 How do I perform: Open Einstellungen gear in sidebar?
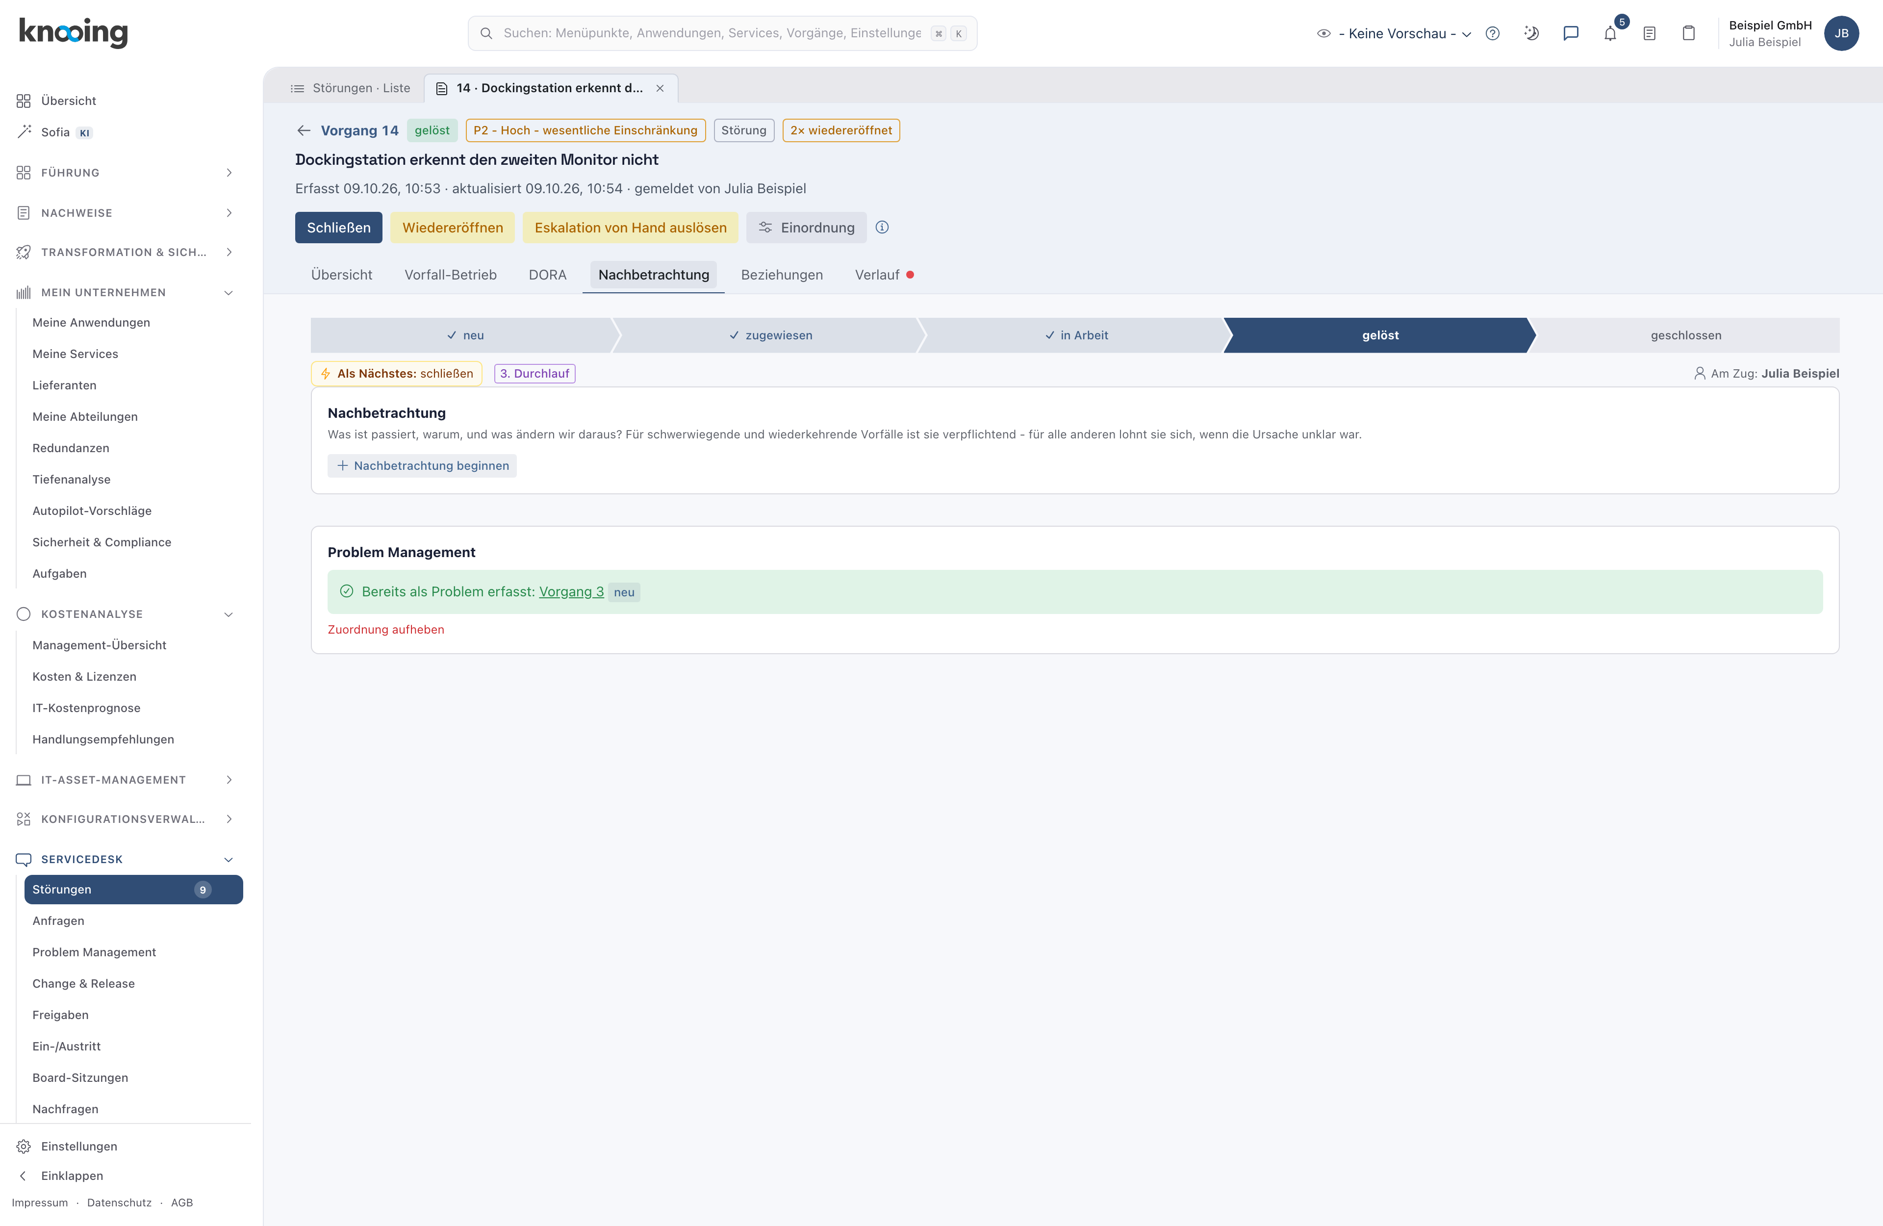coord(79,1146)
